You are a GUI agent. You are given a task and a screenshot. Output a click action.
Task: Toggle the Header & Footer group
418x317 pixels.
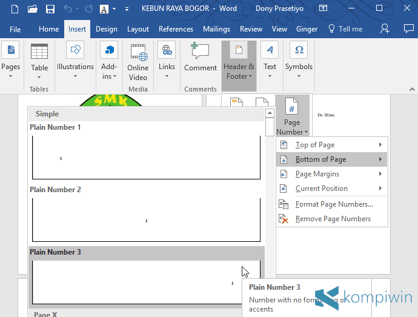[239, 65]
